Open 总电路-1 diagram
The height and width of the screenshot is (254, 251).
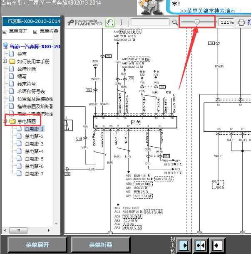pyautogui.click(x=34, y=129)
